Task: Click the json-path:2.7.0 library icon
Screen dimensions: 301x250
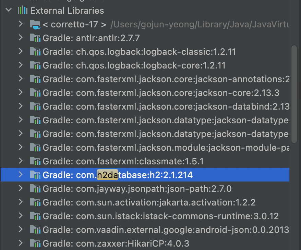Action: click(35, 189)
